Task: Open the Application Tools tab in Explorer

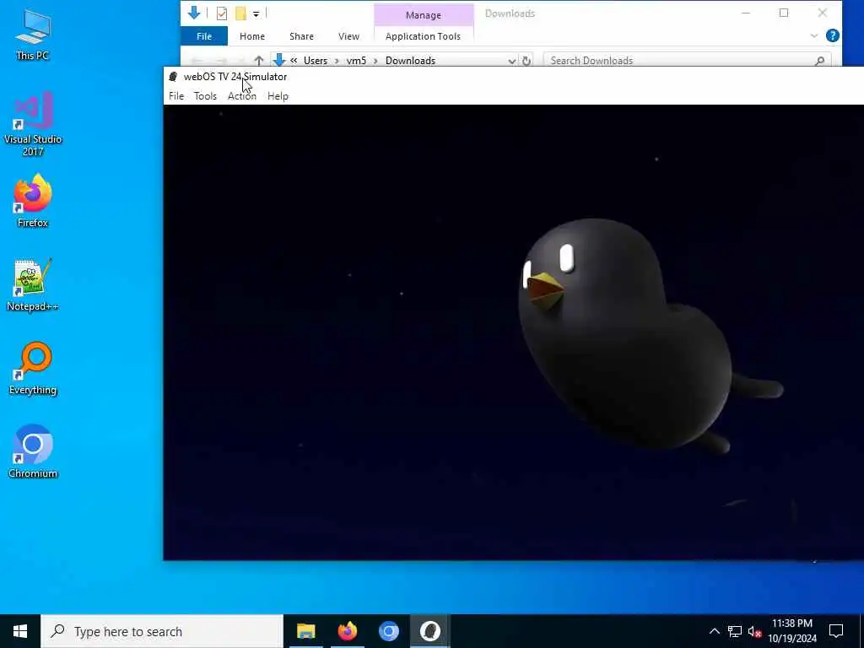Action: [424, 36]
